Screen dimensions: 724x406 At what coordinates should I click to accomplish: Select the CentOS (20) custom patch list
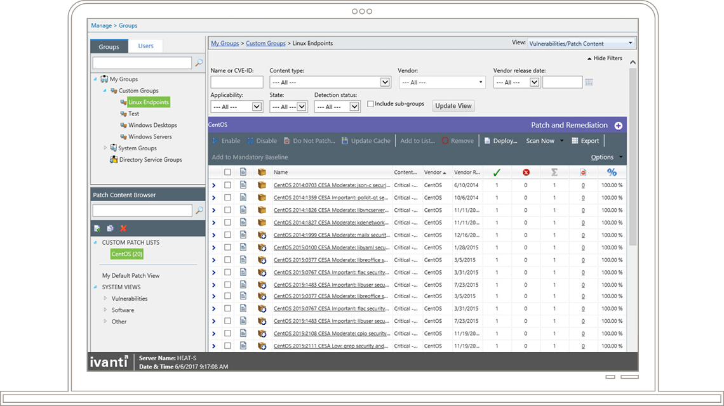click(x=127, y=254)
